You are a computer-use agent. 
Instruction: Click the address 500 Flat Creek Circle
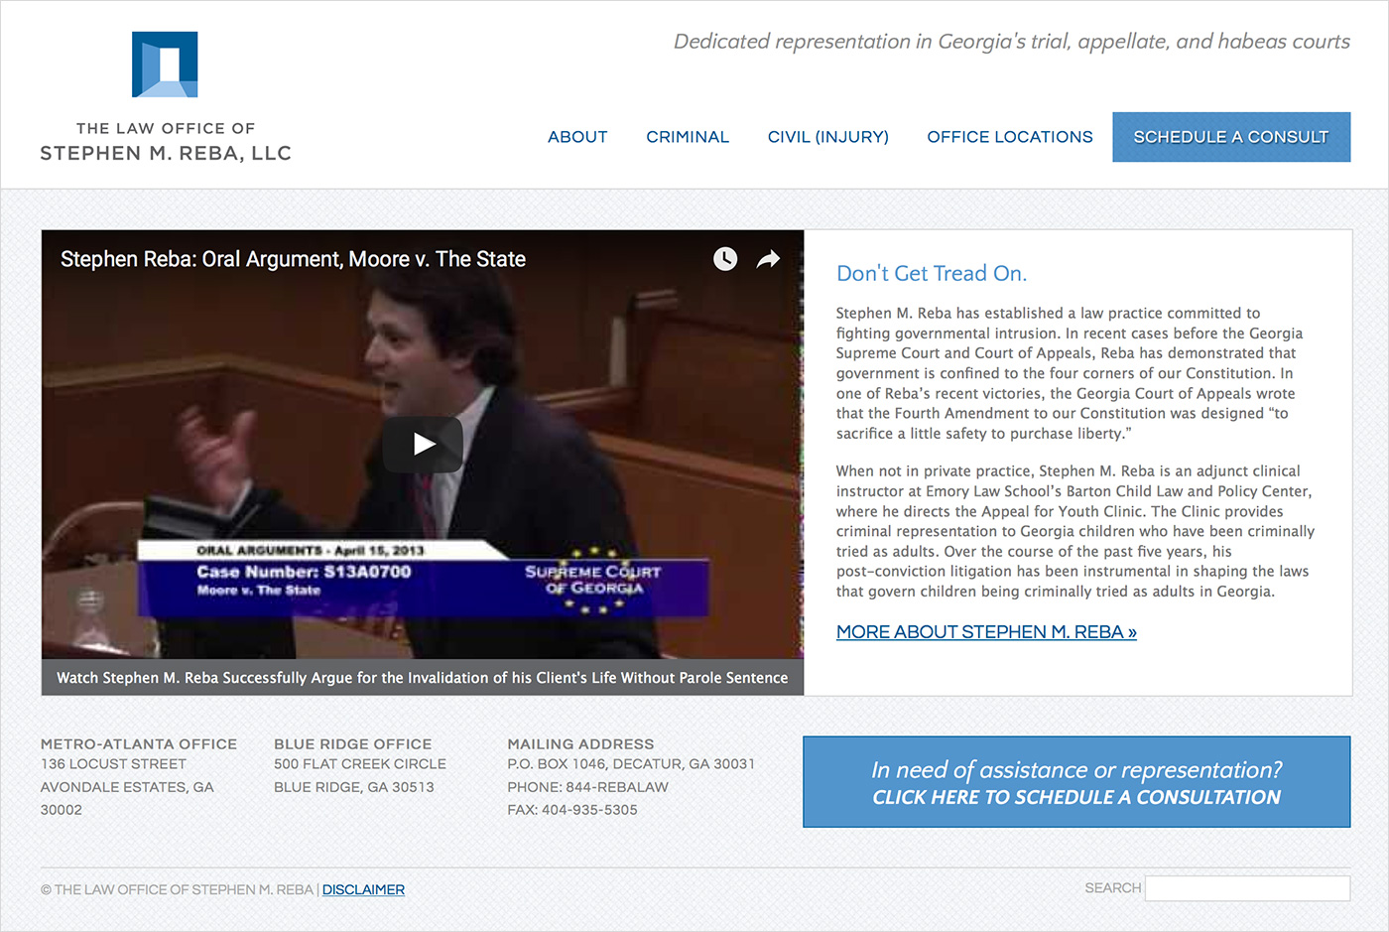(x=360, y=764)
